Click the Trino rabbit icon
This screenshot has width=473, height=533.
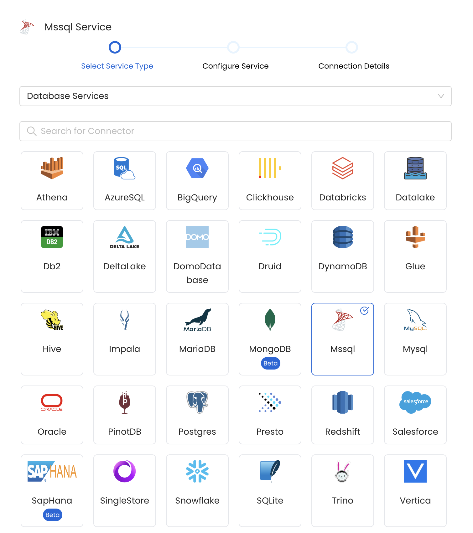coord(342,471)
